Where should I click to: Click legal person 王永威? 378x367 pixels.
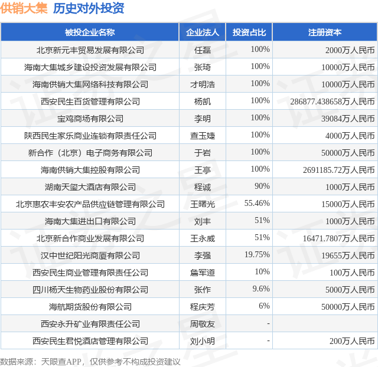point(202,238)
